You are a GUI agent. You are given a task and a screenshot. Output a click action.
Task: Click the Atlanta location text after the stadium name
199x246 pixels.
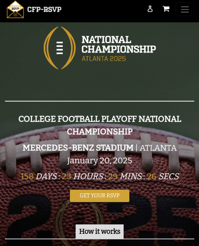click(158, 148)
